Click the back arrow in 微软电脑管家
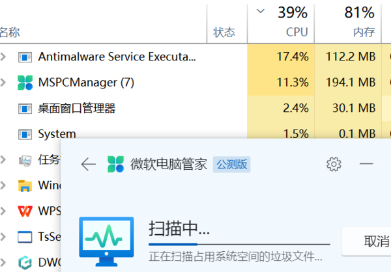 pyautogui.click(x=88, y=164)
